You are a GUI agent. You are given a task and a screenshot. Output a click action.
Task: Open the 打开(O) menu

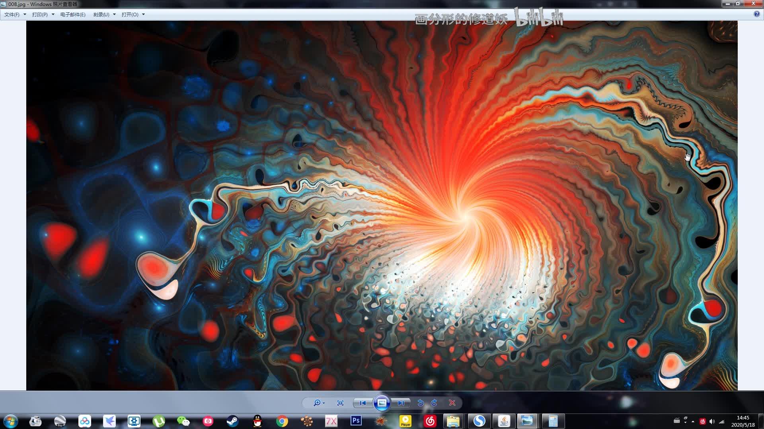[x=130, y=14]
